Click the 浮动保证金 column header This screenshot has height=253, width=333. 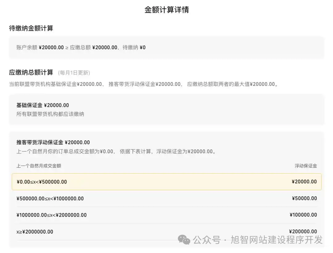(x=306, y=166)
